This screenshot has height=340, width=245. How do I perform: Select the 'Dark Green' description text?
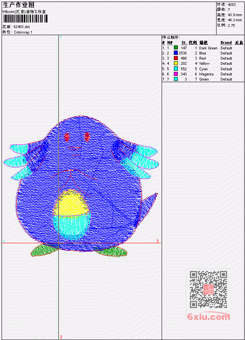[208, 48]
